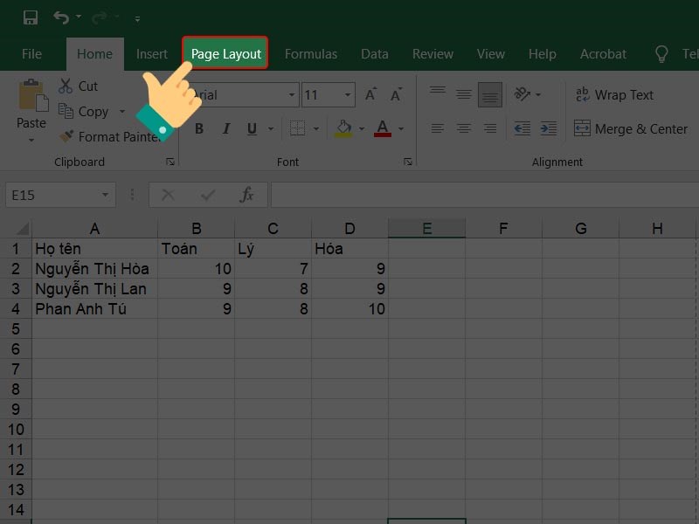Click the Orientation text angle icon

click(522, 94)
